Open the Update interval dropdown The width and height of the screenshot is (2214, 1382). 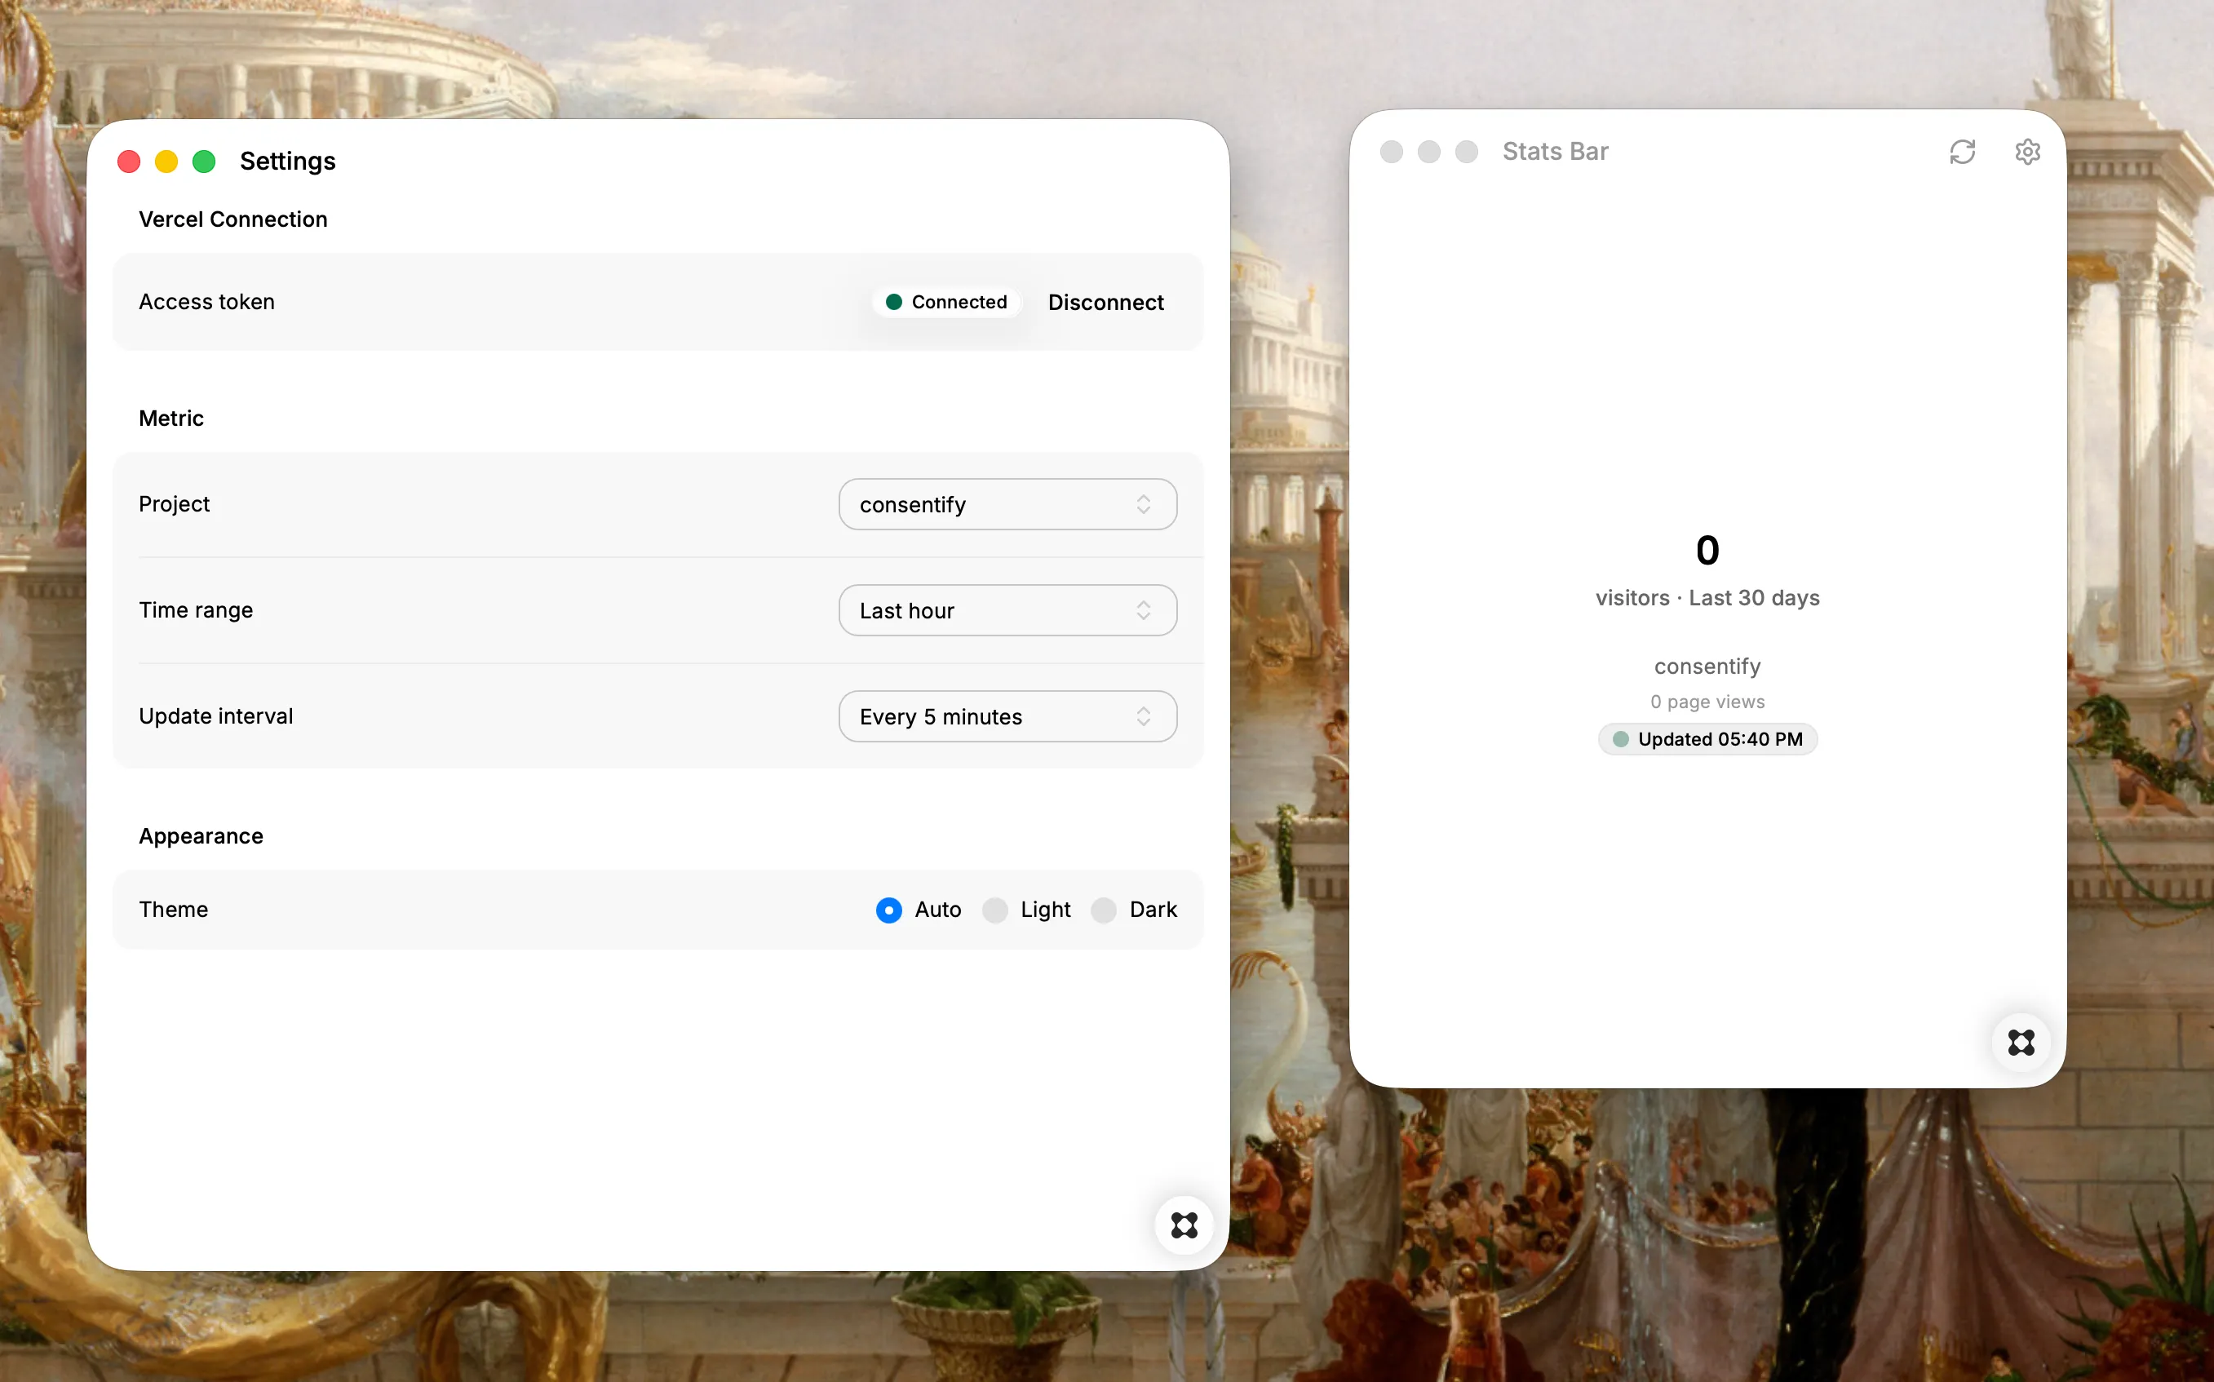pos(1007,716)
